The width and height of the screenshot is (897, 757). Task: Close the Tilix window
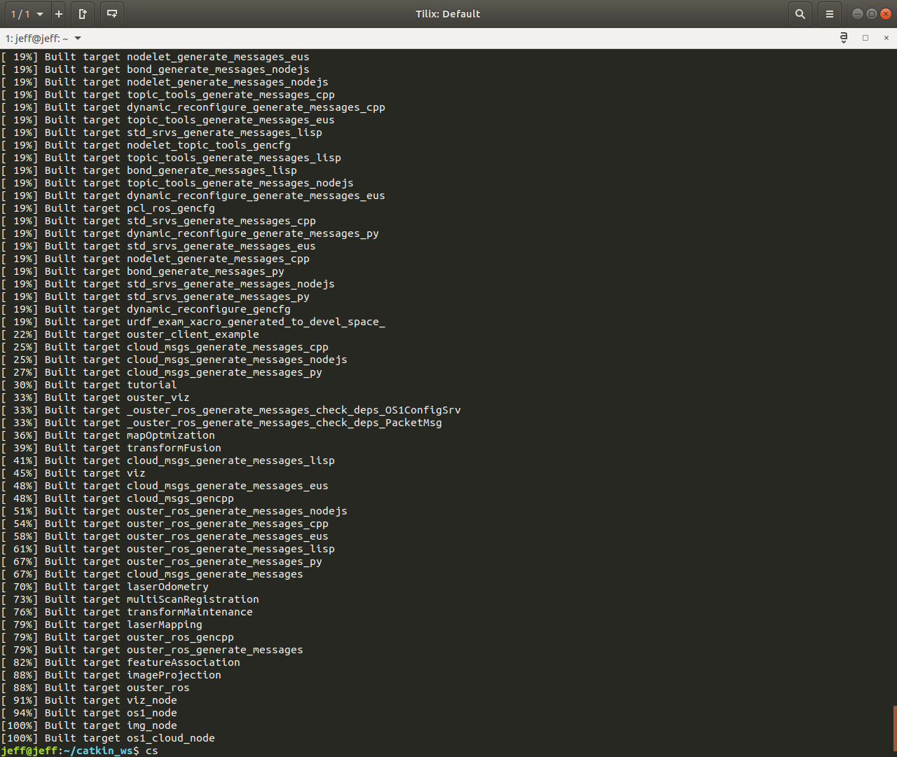click(886, 14)
